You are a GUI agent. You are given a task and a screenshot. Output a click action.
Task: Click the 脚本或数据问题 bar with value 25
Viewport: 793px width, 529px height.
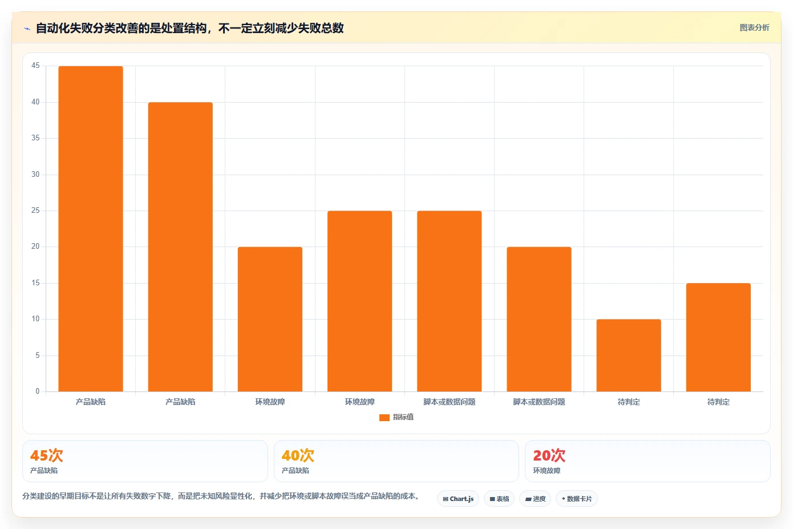450,301
